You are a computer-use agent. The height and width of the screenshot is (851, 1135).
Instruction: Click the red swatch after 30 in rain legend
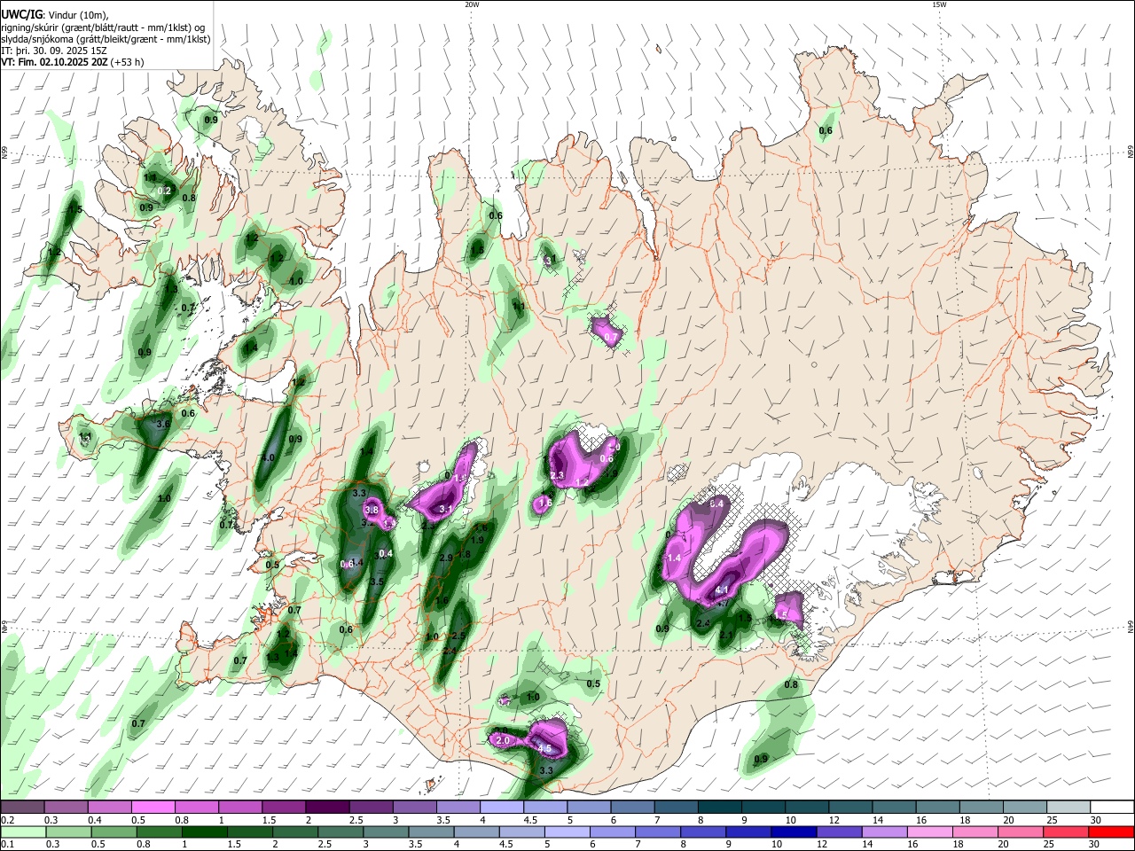pyautogui.click(x=1112, y=831)
